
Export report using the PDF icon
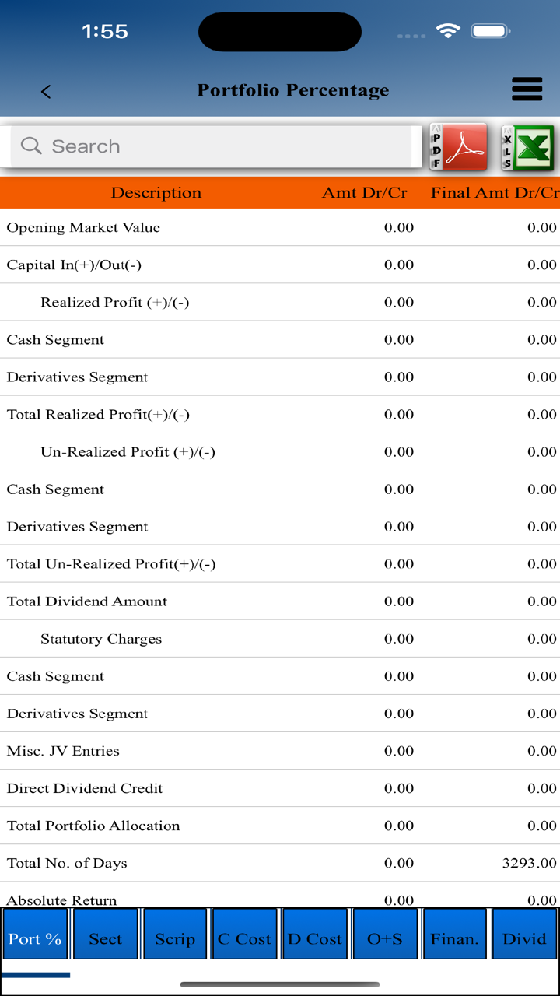(458, 146)
